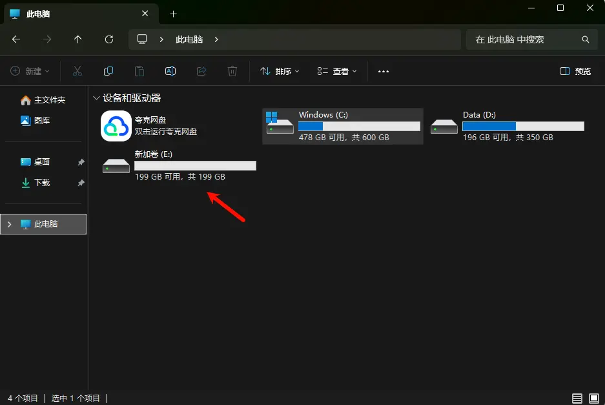The width and height of the screenshot is (605, 405).
Task: Open the See more ellipsis menu
Action: tap(384, 71)
